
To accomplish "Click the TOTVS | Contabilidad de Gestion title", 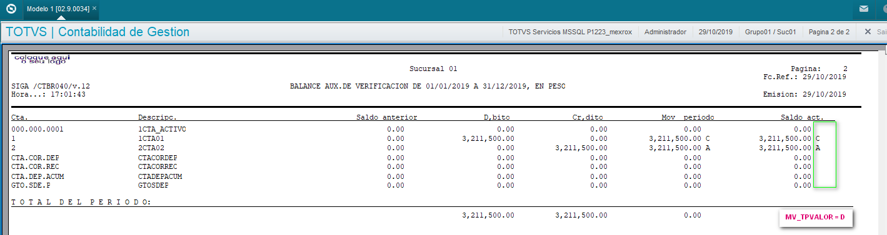I will click(98, 32).
